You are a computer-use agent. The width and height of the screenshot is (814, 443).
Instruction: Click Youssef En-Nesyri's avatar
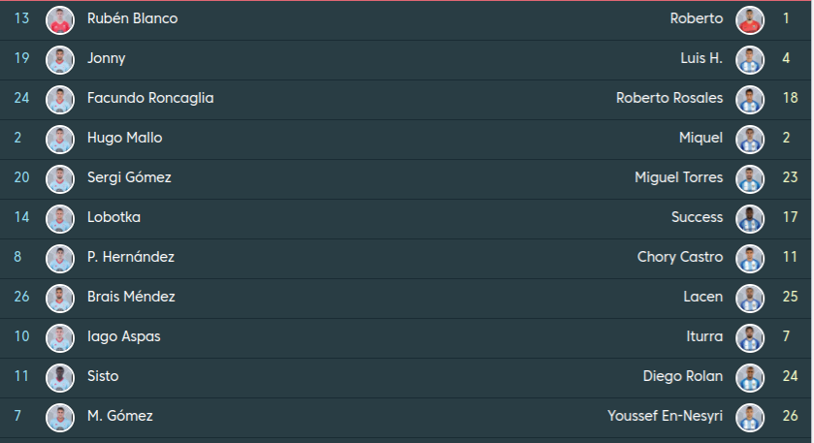click(x=750, y=417)
